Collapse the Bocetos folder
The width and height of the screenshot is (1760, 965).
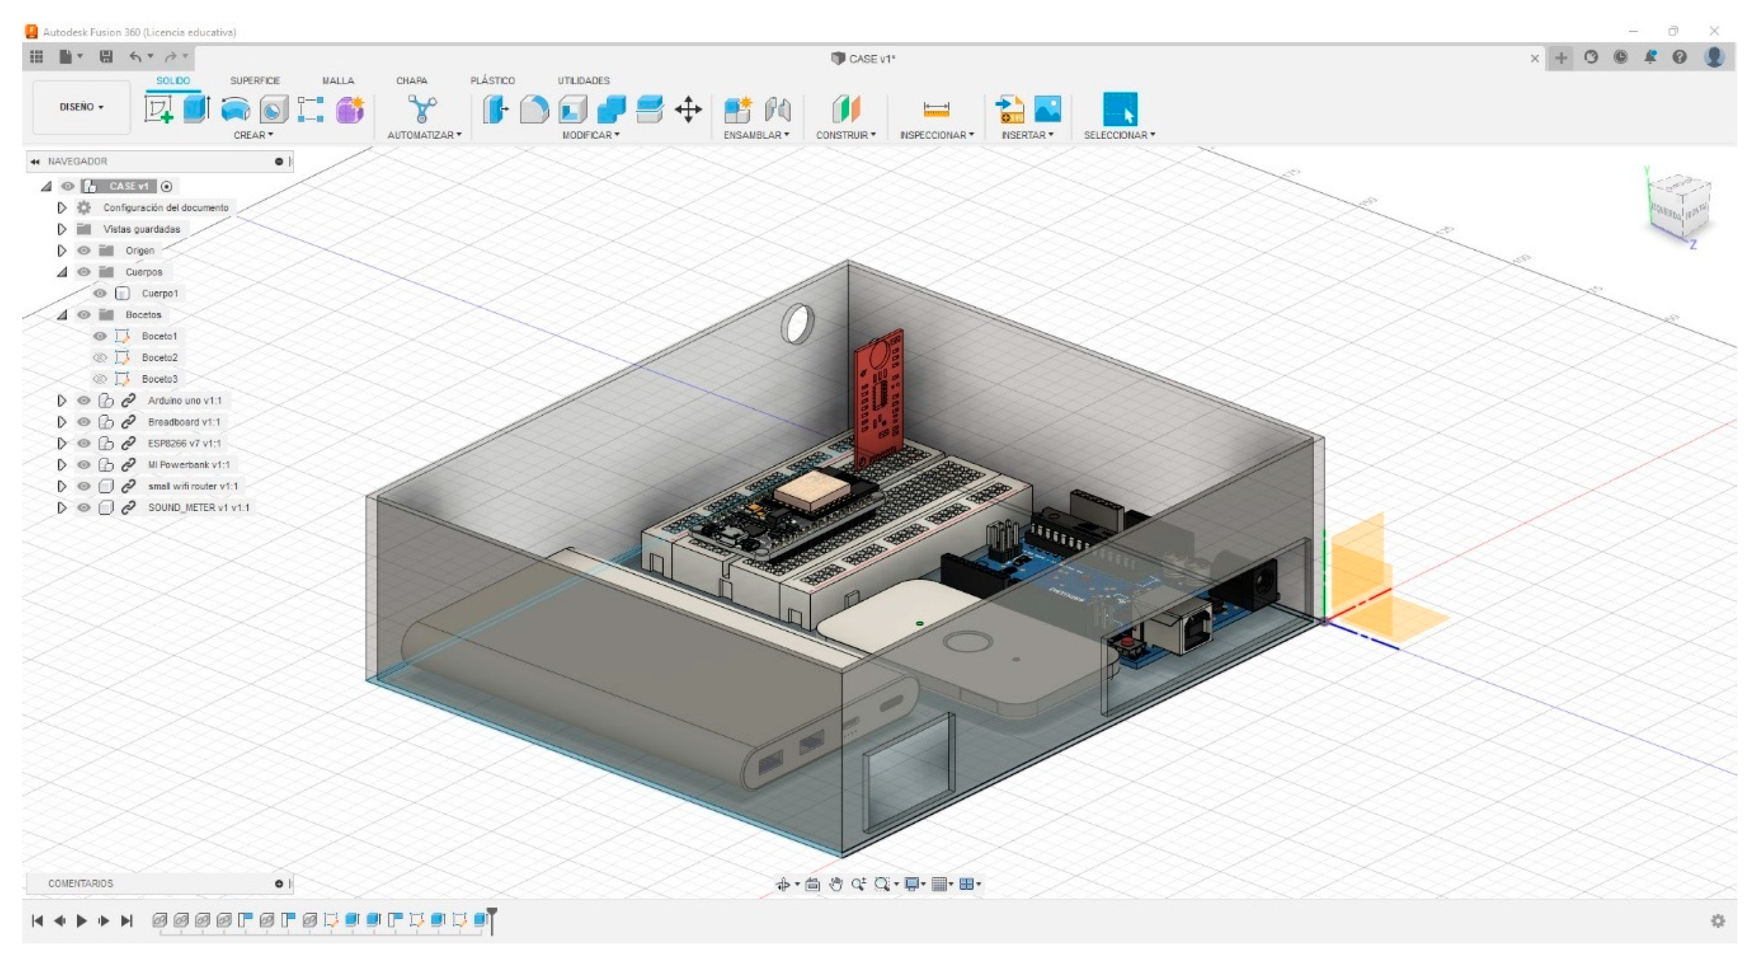coord(61,315)
